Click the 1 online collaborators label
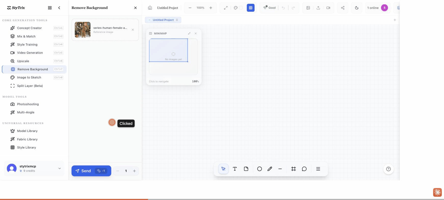The height and width of the screenshot is (200, 444). coord(373,8)
